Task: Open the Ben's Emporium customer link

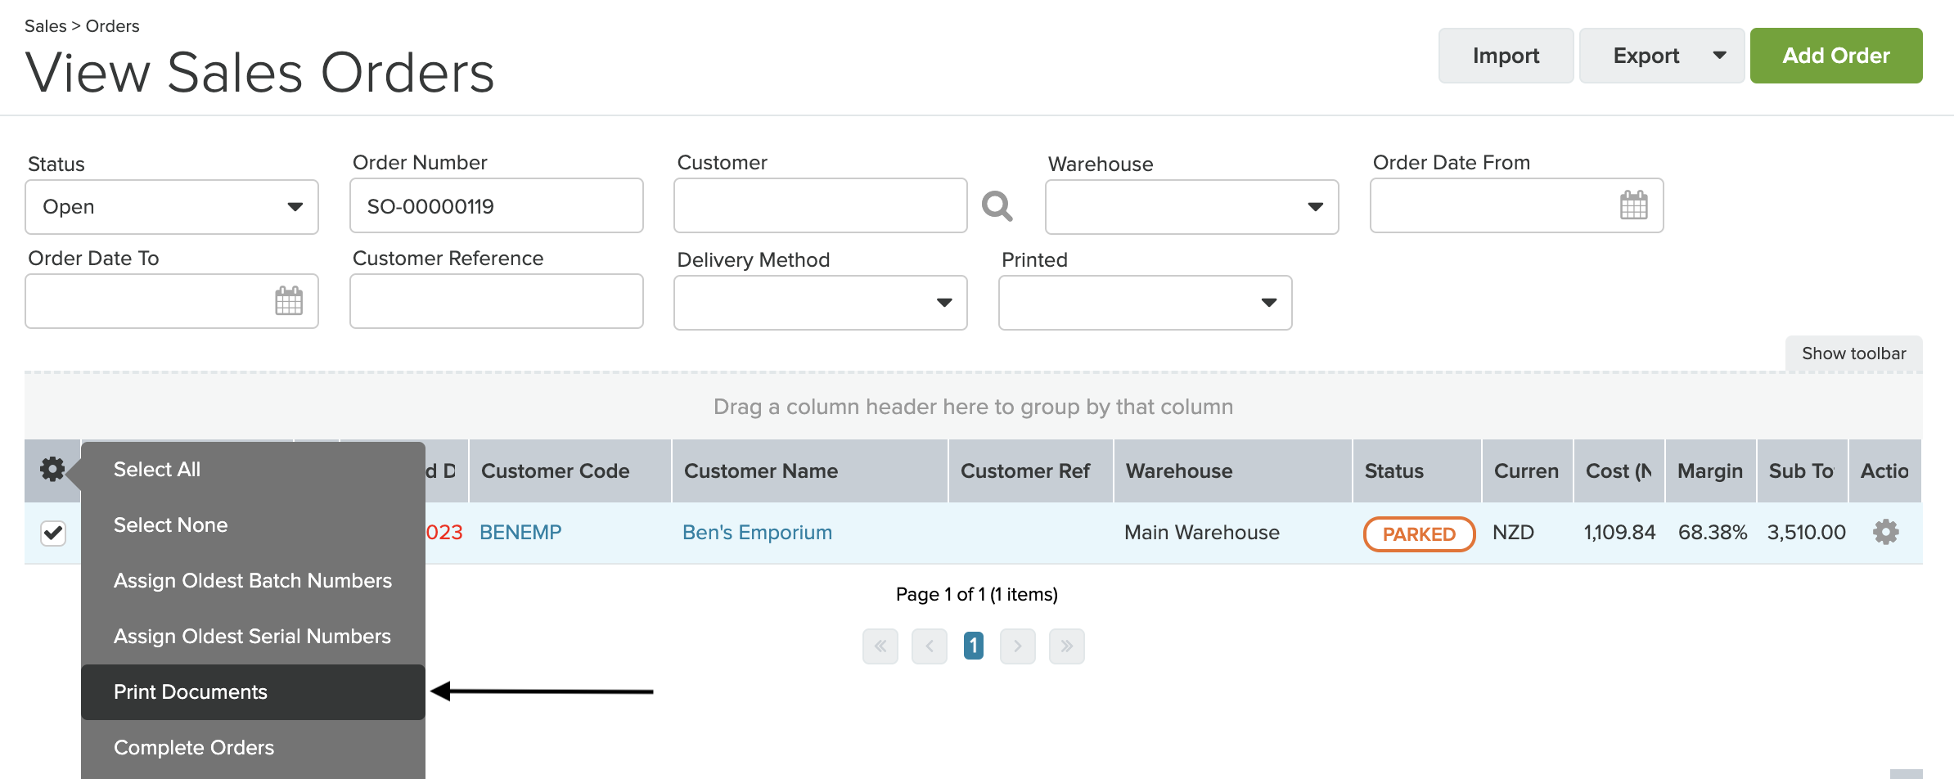Action: click(x=757, y=532)
